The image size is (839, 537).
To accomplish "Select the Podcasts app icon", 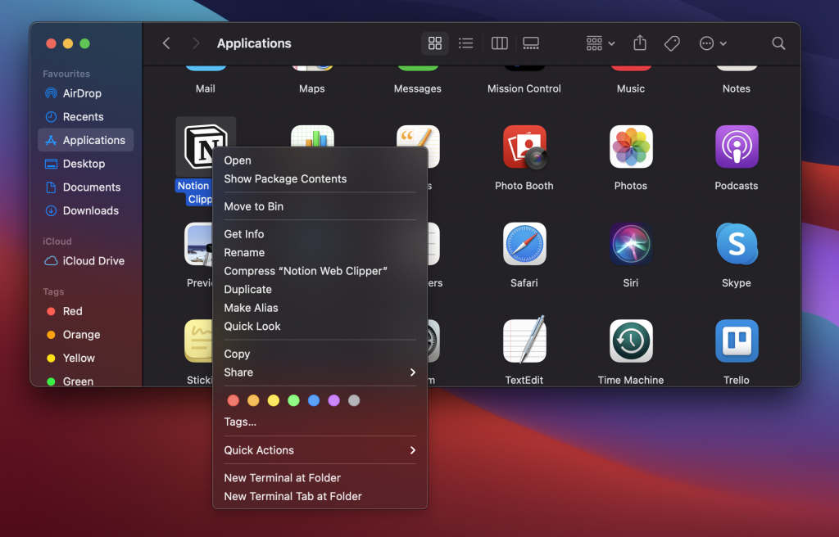I will (x=737, y=147).
